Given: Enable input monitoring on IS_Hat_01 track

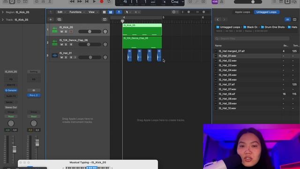Looking at the screenshot, I should tap(75, 57).
